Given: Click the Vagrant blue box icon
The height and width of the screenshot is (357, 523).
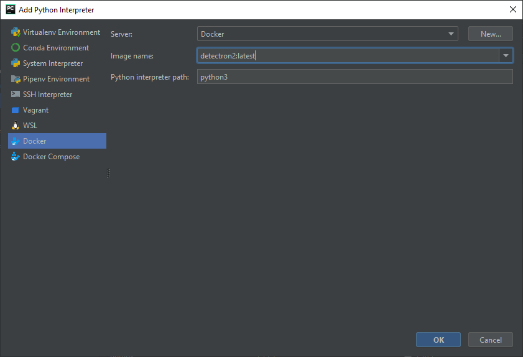Looking at the screenshot, I should click(x=16, y=110).
